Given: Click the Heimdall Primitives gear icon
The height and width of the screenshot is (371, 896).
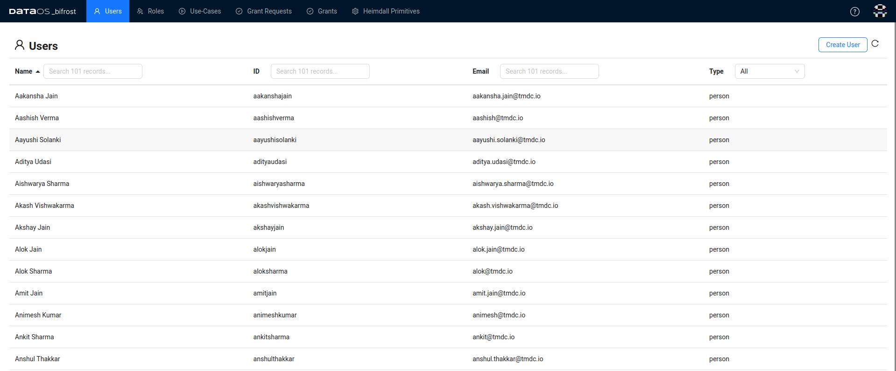Looking at the screenshot, I should click(x=355, y=11).
